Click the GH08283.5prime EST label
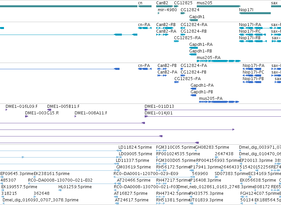The image size is (281, 205). (x=212, y=147)
